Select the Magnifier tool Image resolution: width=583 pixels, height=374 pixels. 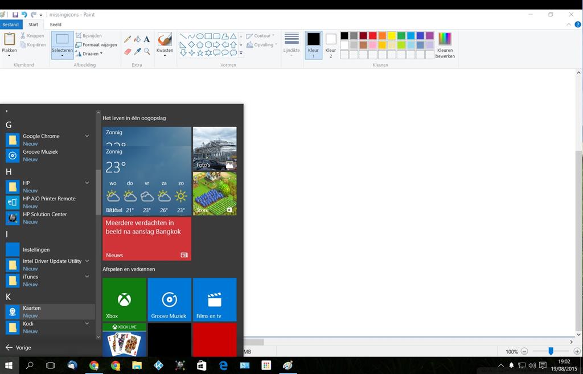(x=147, y=51)
